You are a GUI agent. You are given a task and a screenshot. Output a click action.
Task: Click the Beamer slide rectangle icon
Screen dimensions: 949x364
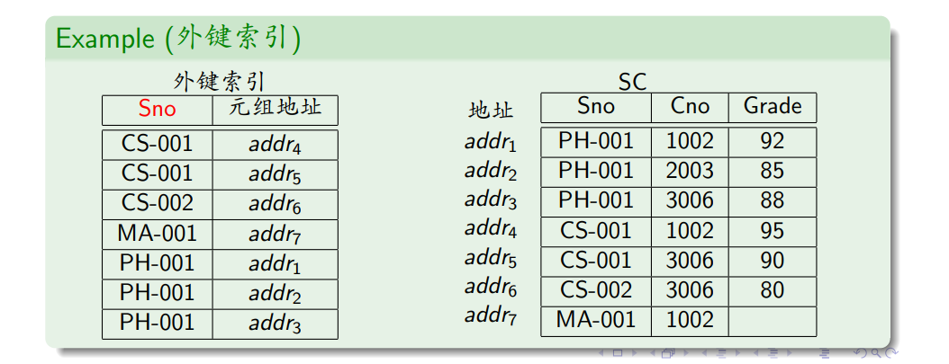tap(618, 353)
